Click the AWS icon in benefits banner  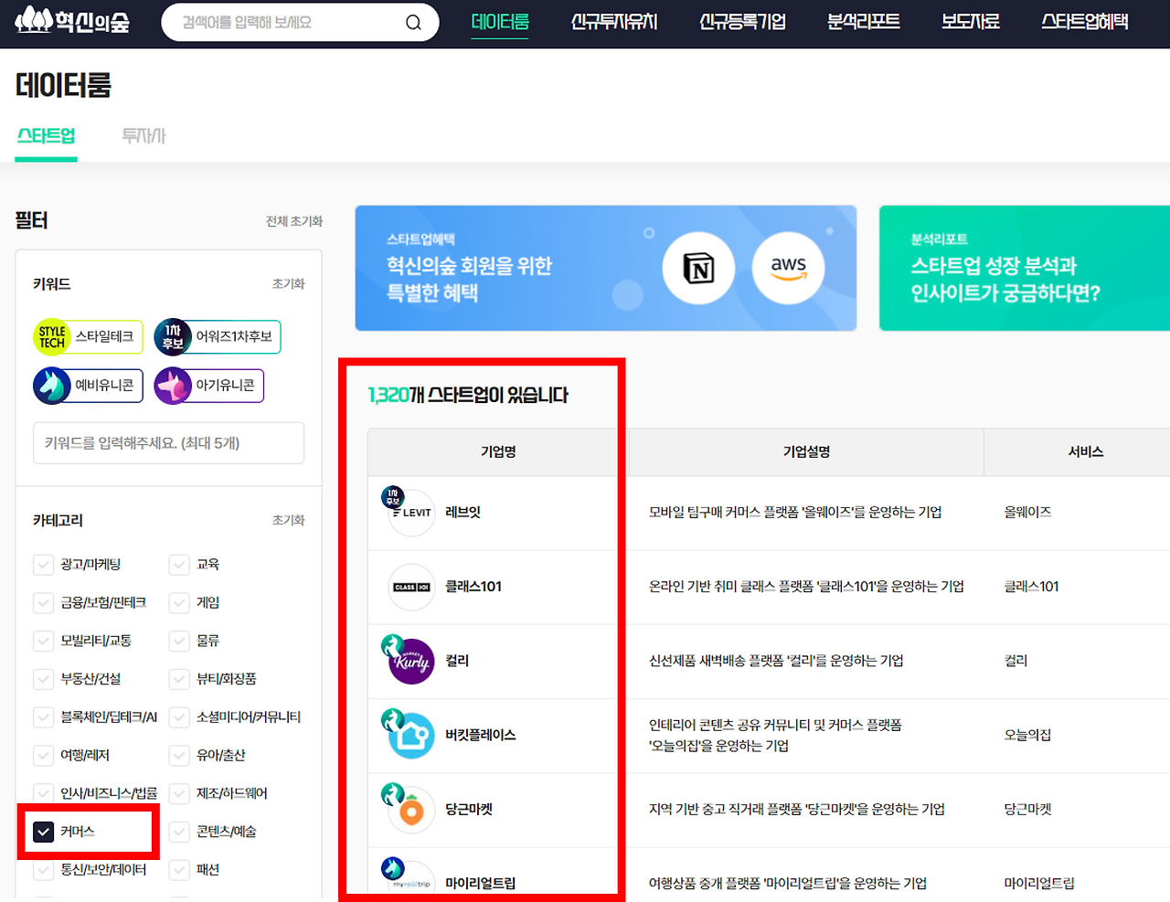tap(788, 268)
